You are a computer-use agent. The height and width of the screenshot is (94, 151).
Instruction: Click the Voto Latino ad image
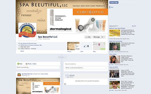[x=115, y=59]
